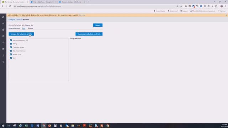
Task: Uncheck the fifth checkbox above Sales
Action: pos(11,54)
